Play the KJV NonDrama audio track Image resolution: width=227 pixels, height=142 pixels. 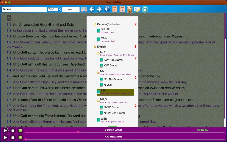5,137
